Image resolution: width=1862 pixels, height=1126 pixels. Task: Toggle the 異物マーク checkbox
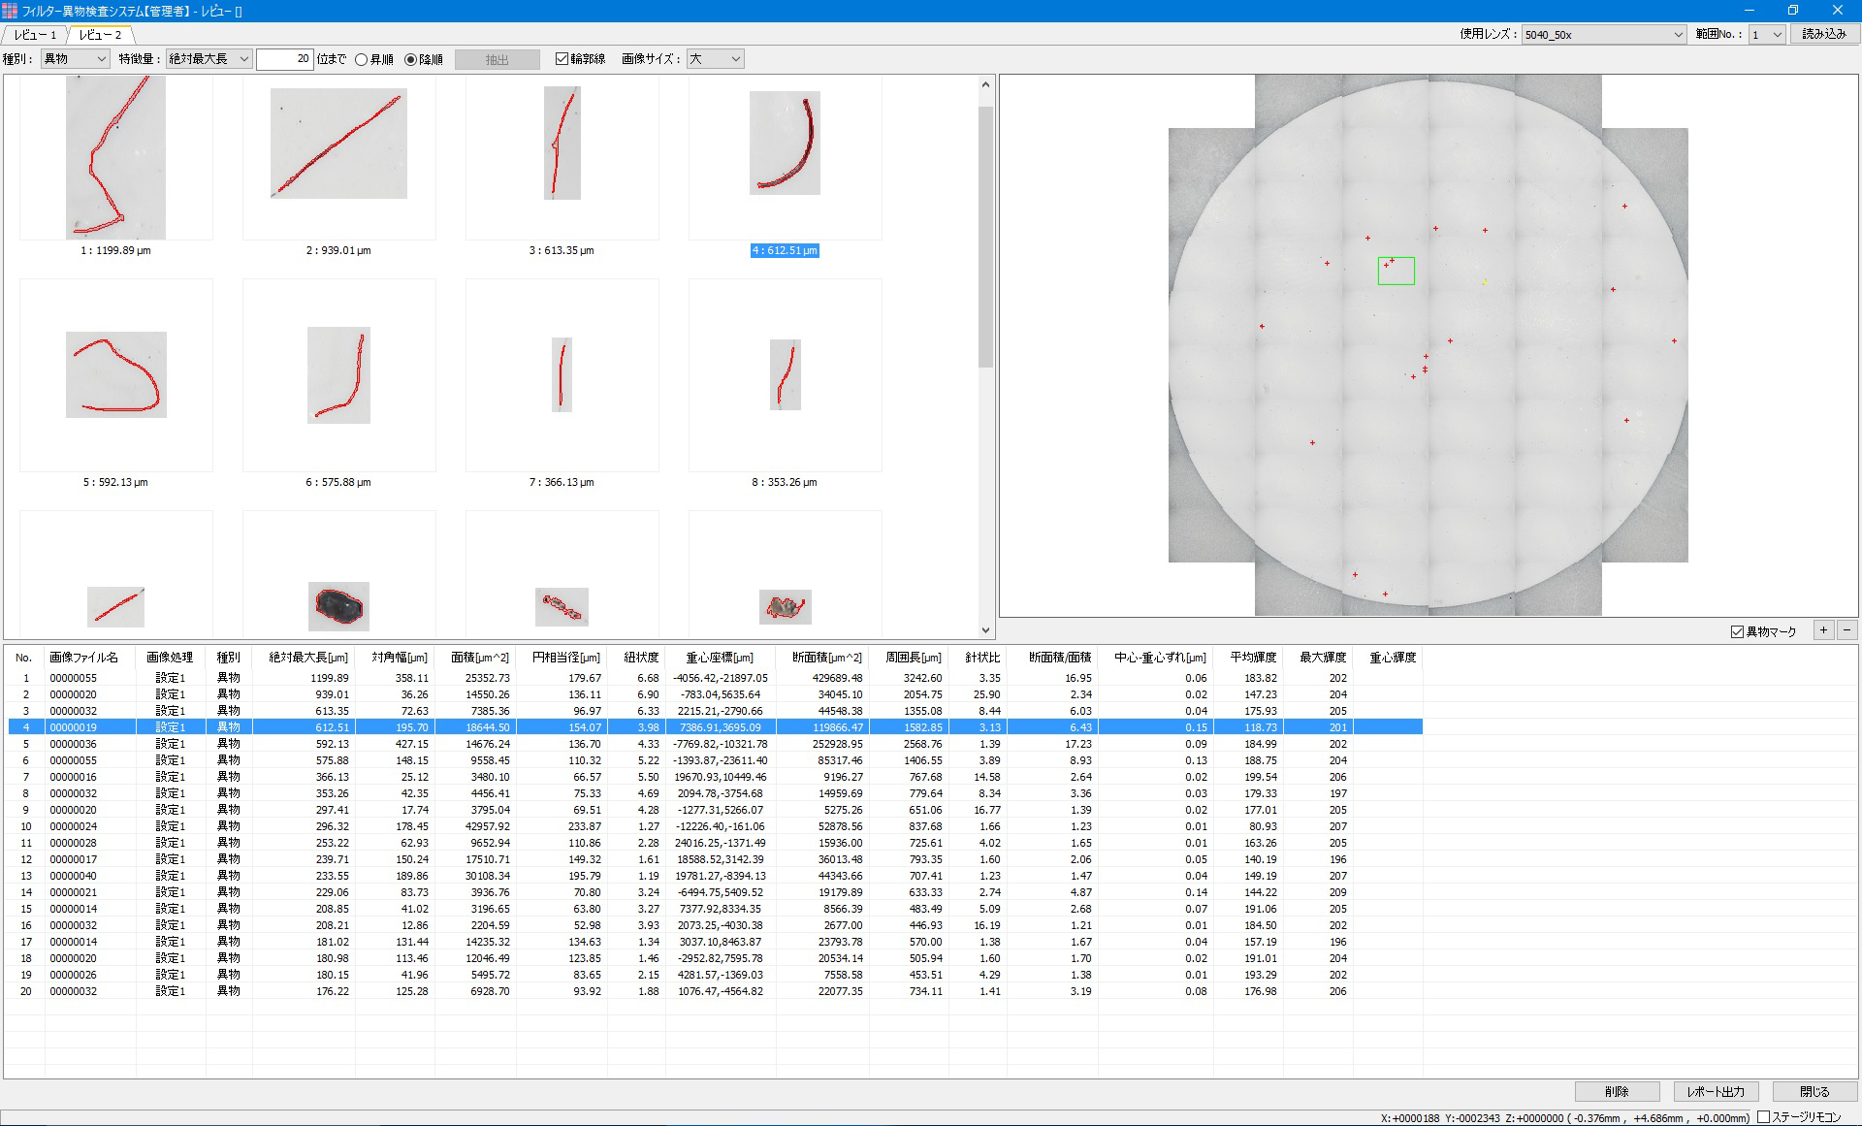[x=1737, y=632]
